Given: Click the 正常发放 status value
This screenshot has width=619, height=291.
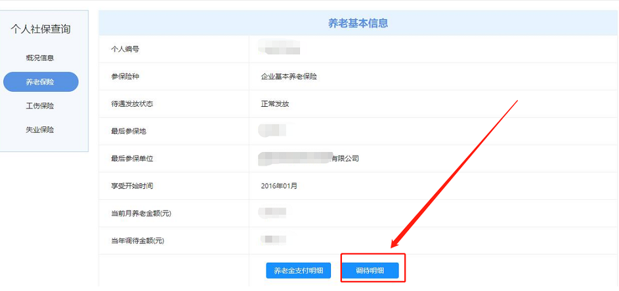Looking at the screenshot, I should (x=275, y=104).
